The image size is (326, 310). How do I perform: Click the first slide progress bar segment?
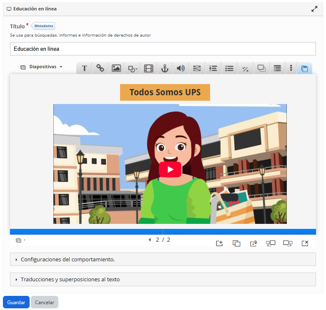86,232
